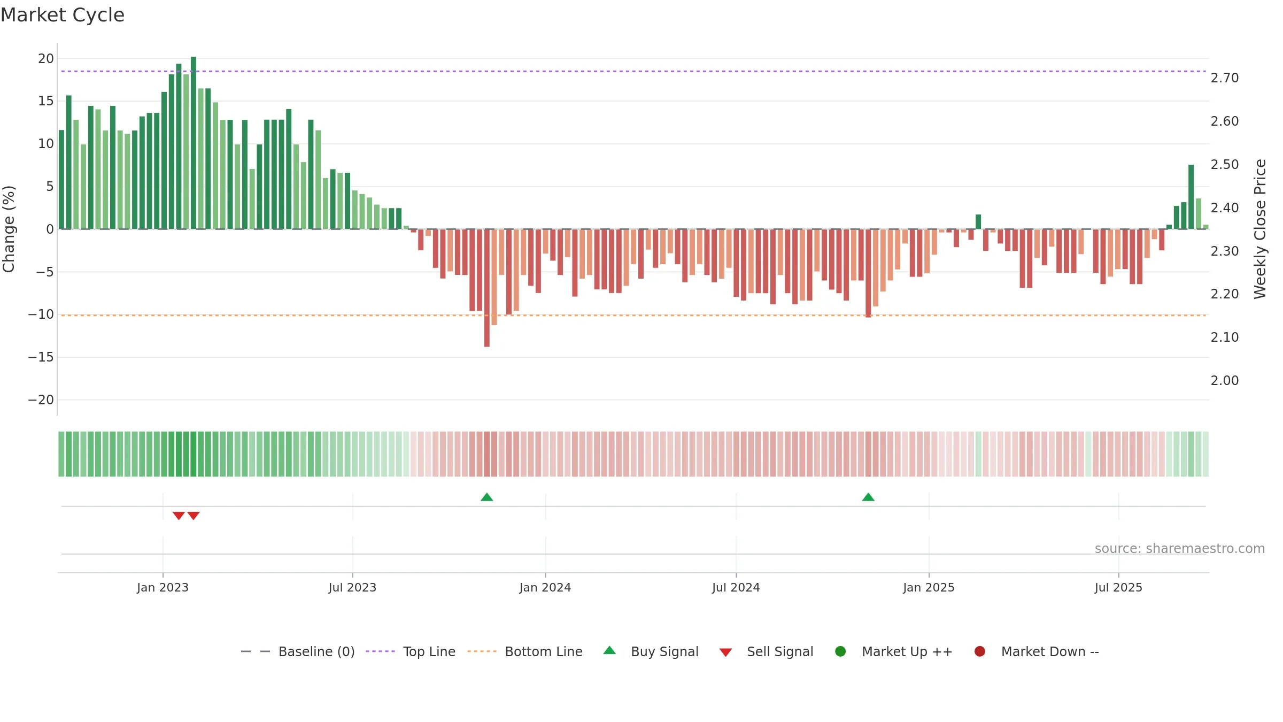The height and width of the screenshot is (722, 1283).
Task: Toggle the Baseline (0) legend entry
Action: click(298, 651)
